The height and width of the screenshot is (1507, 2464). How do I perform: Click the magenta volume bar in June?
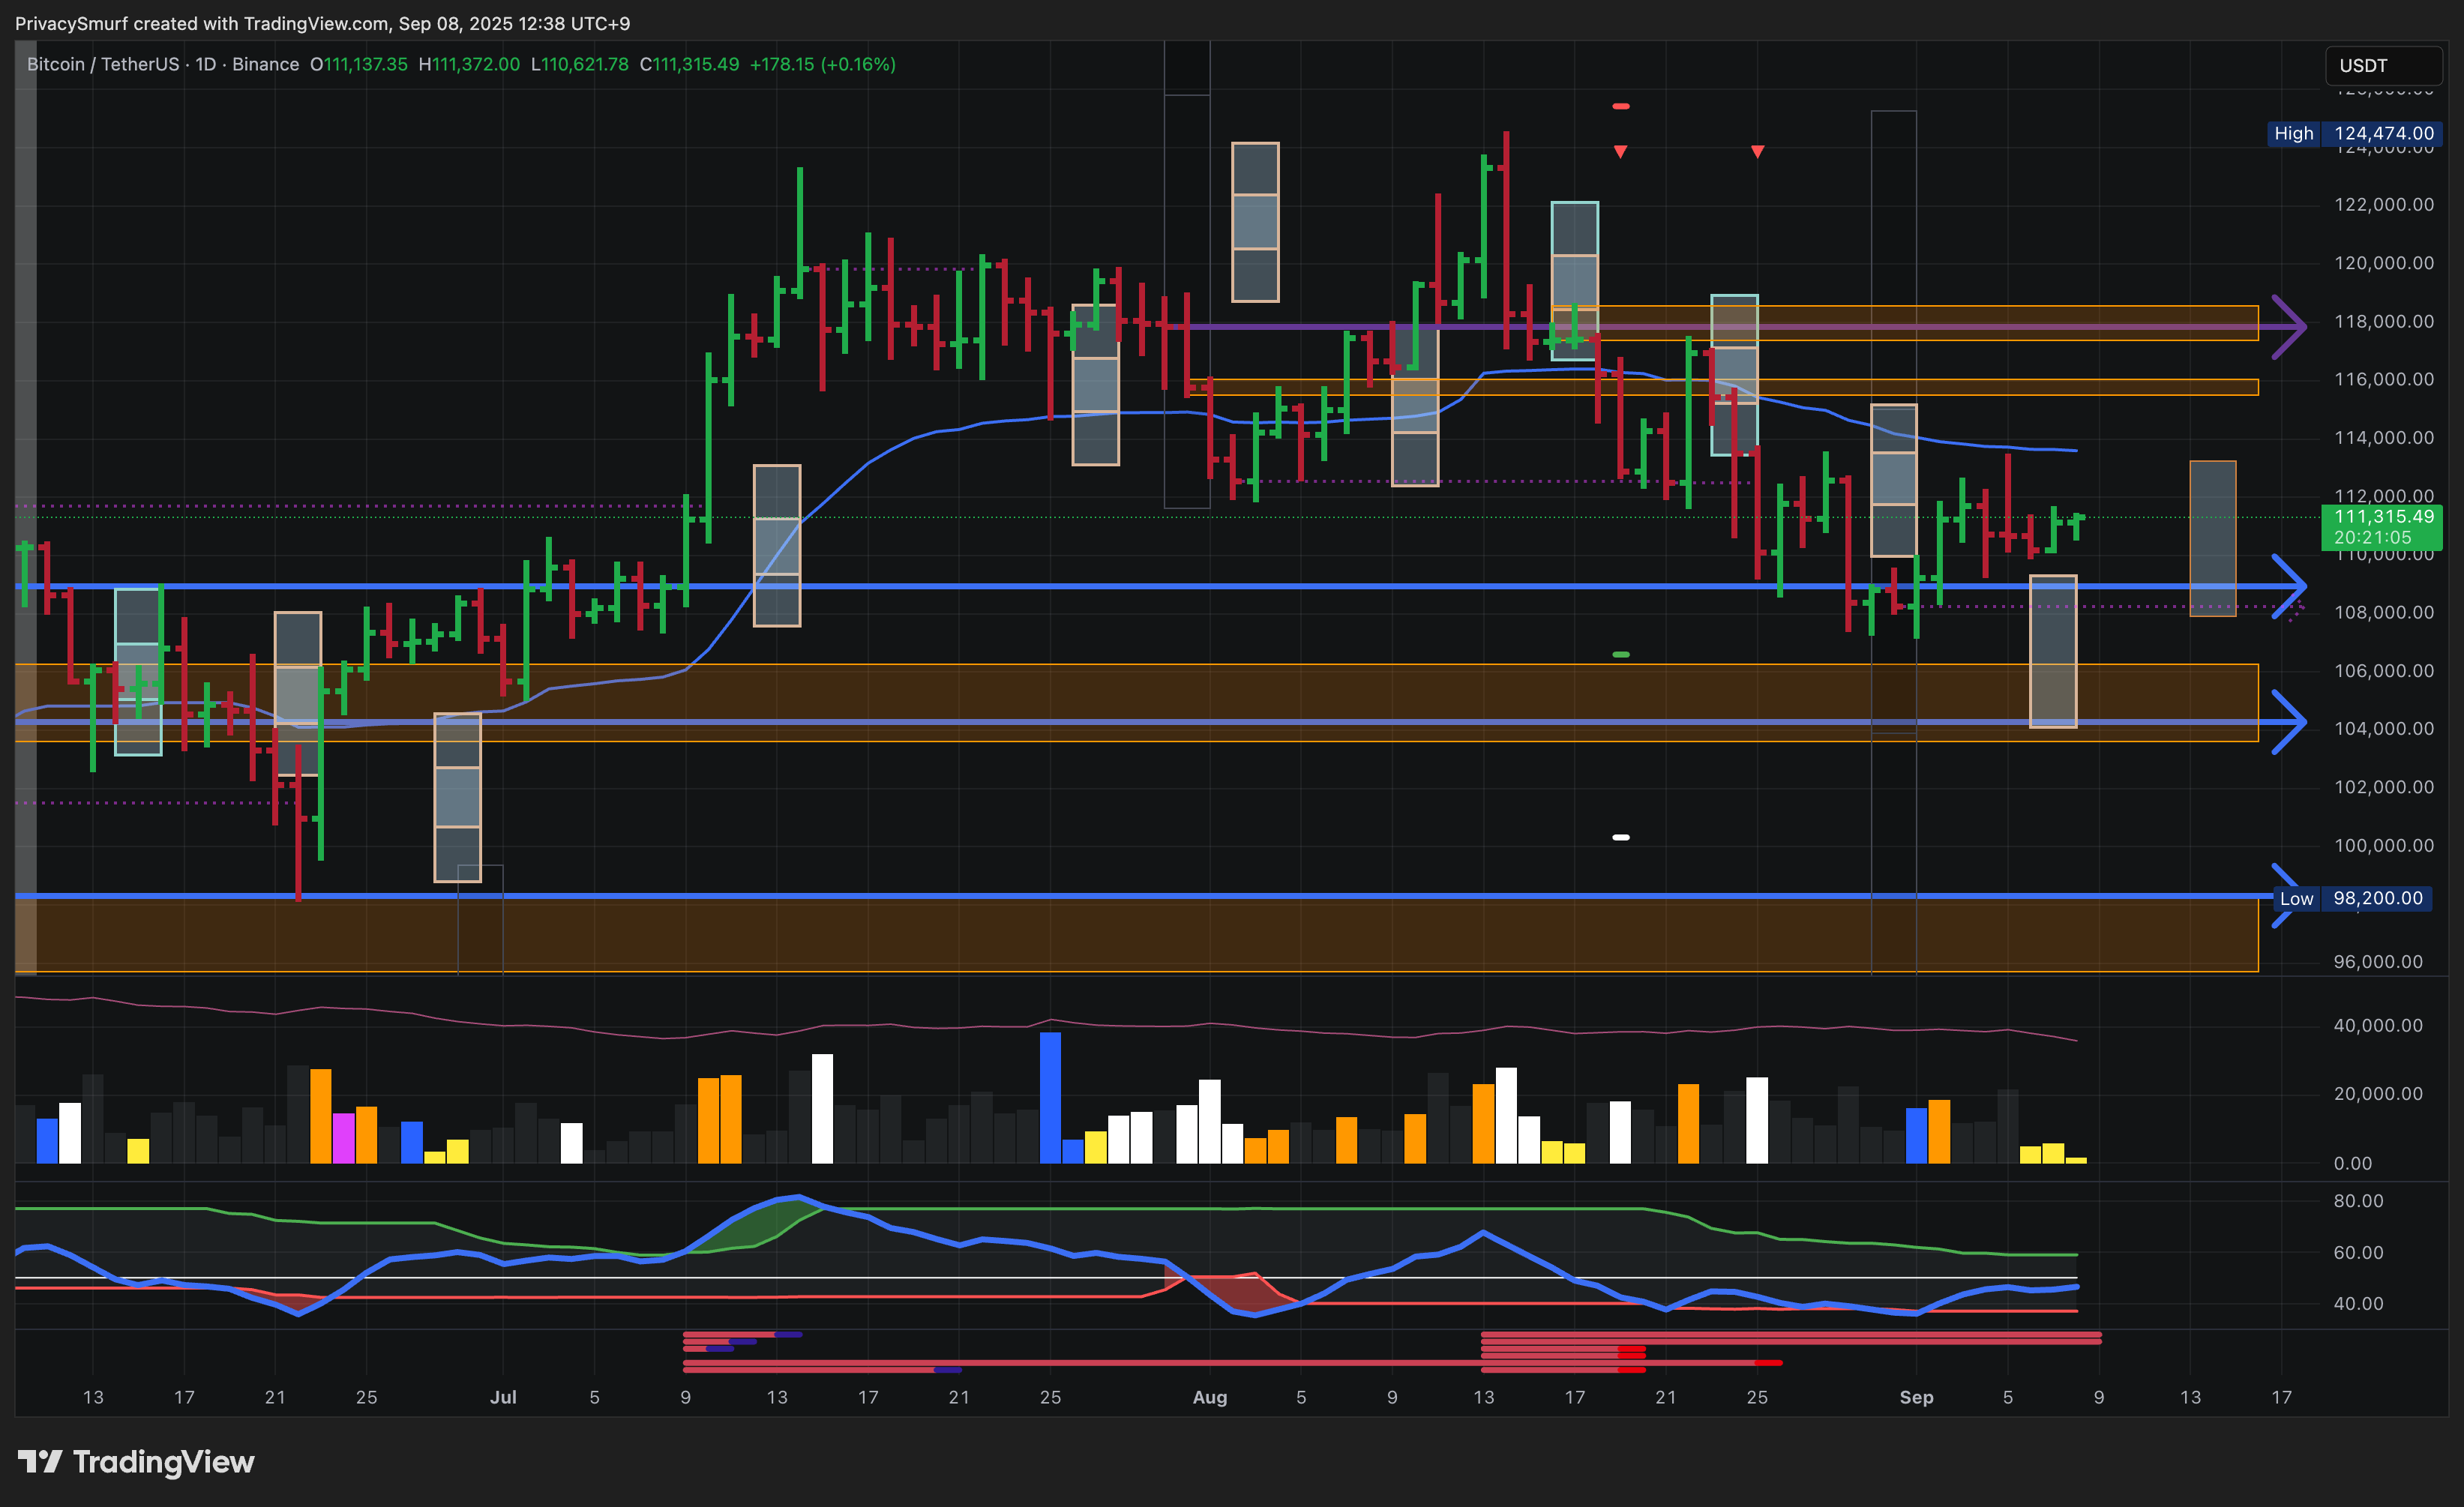[x=343, y=1138]
